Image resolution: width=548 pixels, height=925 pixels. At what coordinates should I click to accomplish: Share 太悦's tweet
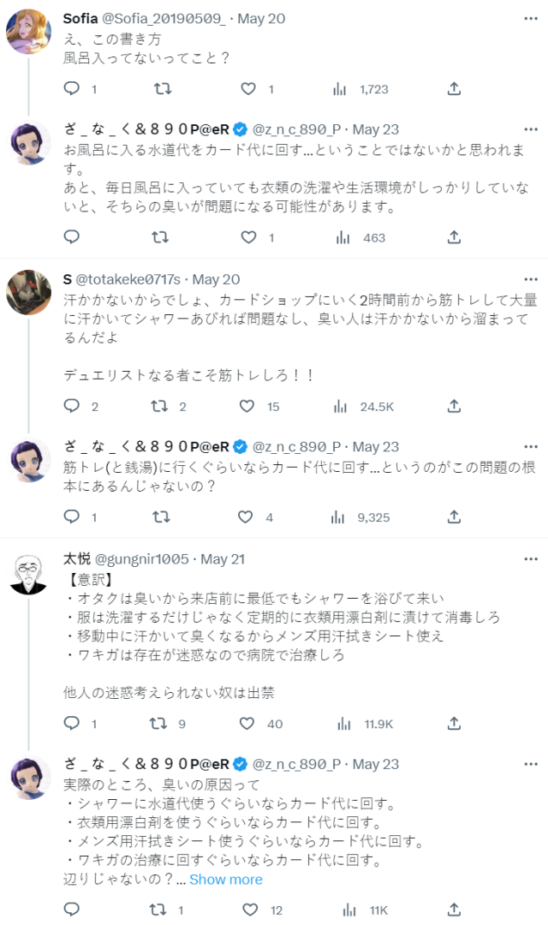coord(454,724)
